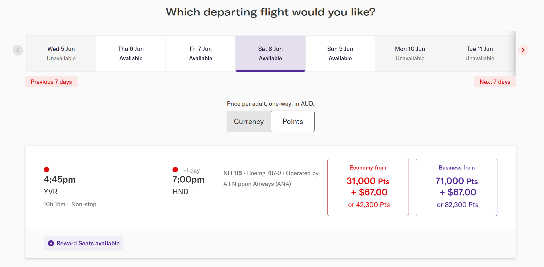Image resolution: width=544 pixels, height=267 pixels.
Task: Select the Wed 5 Jun date tab
Action: point(61,54)
